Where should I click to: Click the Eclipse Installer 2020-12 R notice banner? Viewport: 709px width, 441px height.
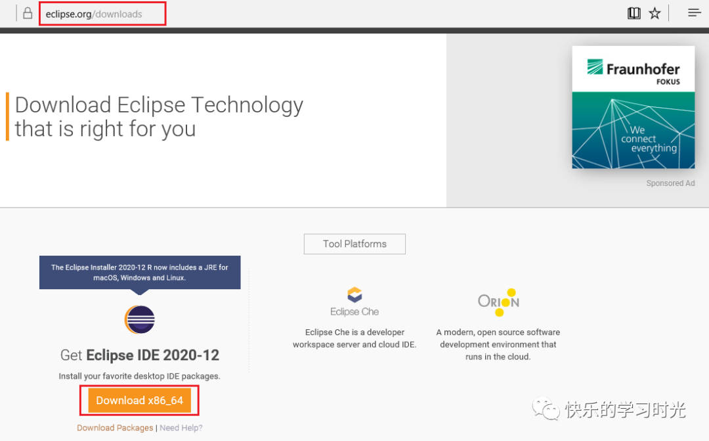[x=140, y=273]
